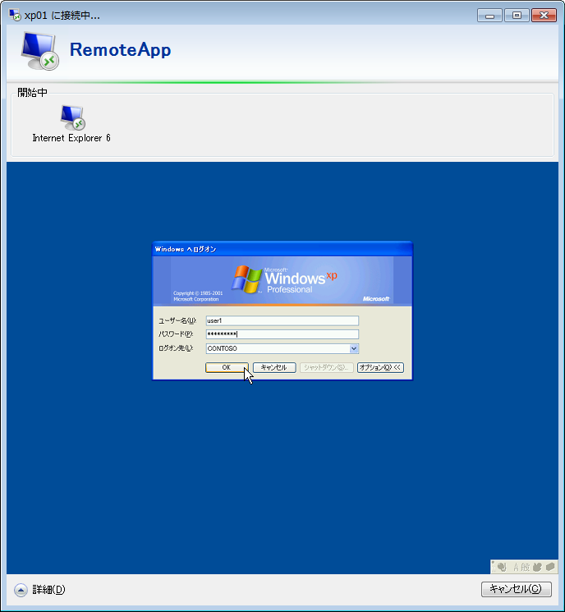Viewport: 565px width, 612px height.
Task: Click キャンセル in the Windows logon dialog
Action: pos(274,367)
